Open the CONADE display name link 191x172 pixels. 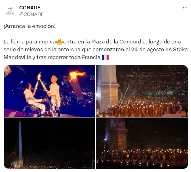[x=30, y=8]
